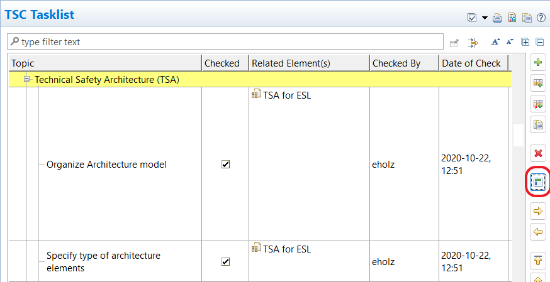Viewport: 550px width, 282px height.
Task: Click the green plus add button
Action: [538, 63]
